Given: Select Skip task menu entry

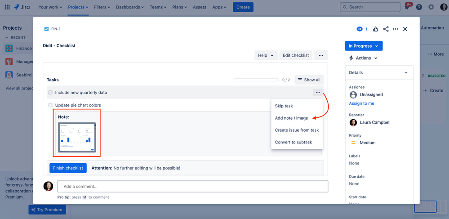Looking at the screenshot, I should [x=297, y=106].
